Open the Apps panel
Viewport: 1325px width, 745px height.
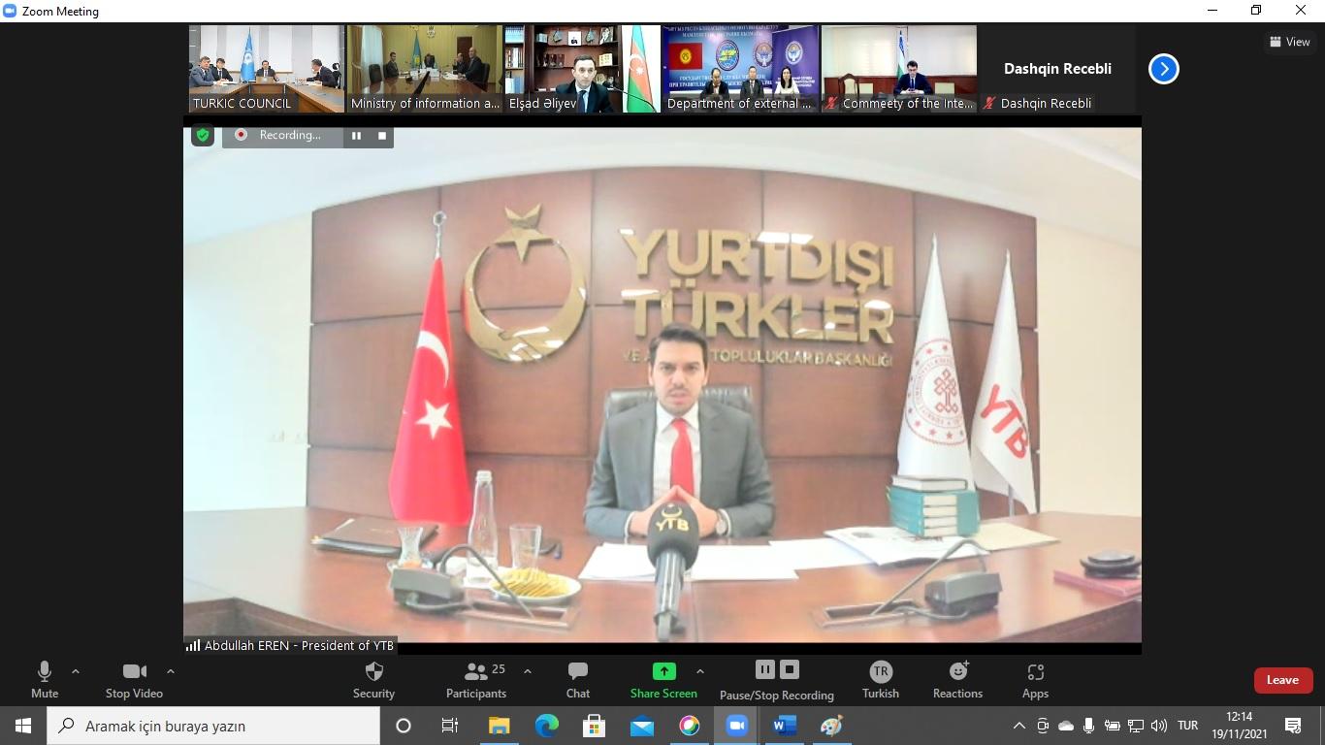1035,680
